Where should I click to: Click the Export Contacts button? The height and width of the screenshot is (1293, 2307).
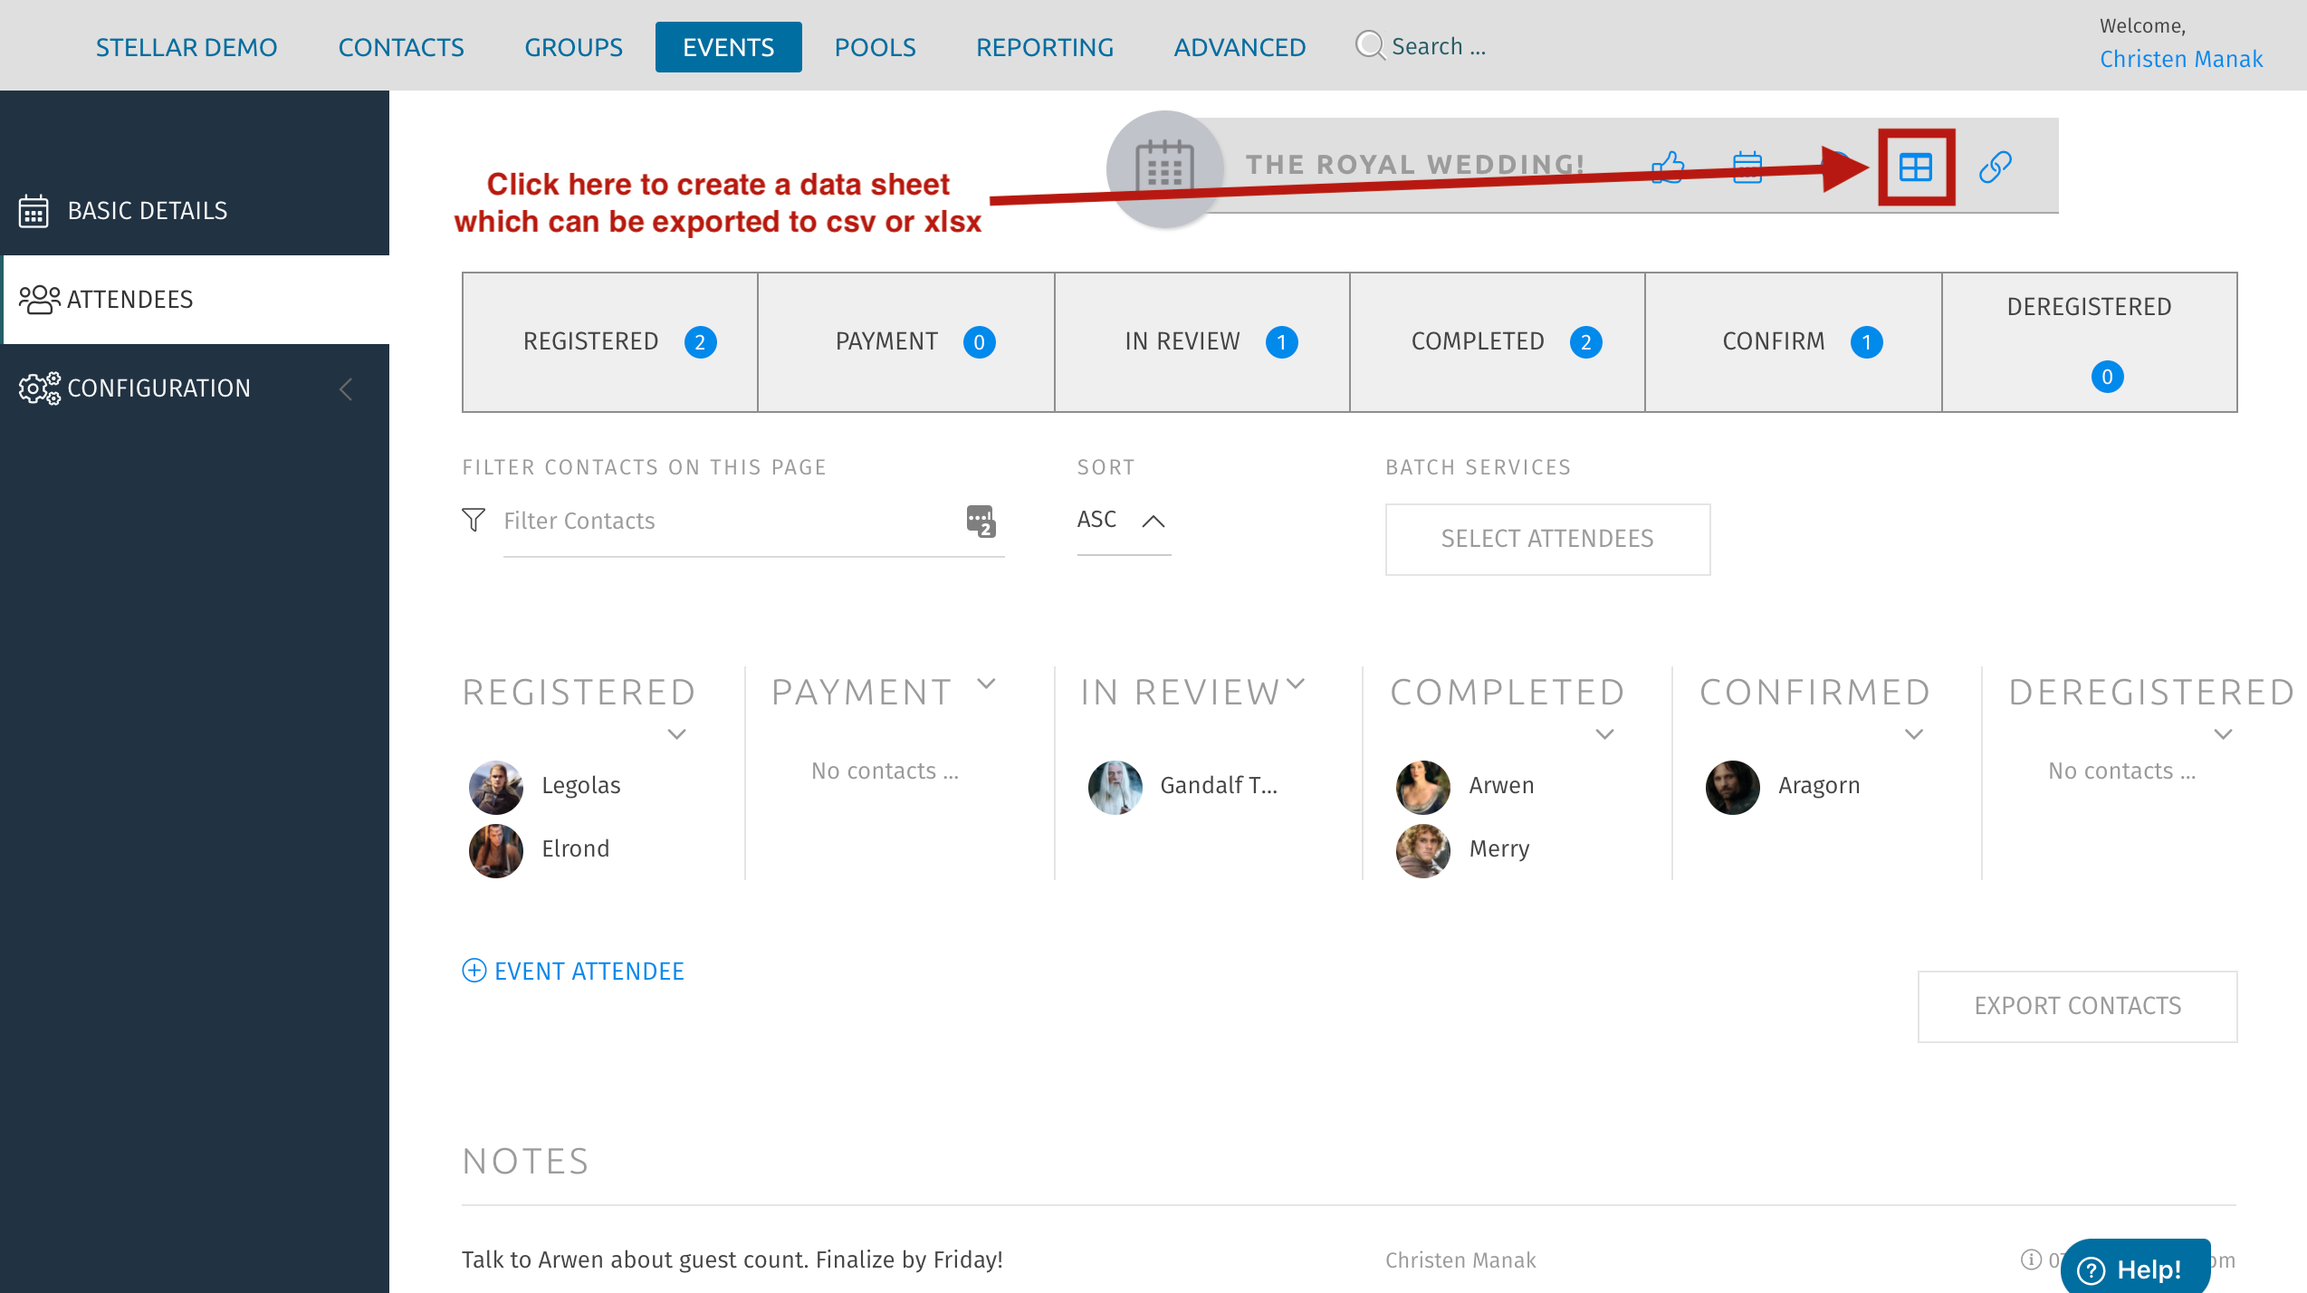2077,1006
